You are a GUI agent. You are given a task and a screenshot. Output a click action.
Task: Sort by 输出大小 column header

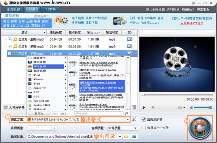[x=93, y=32]
